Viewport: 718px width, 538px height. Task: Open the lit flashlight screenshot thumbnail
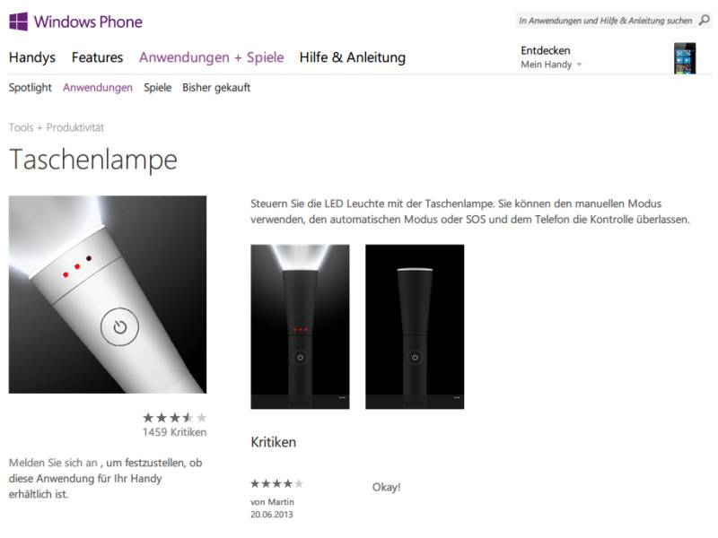point(300,326)
